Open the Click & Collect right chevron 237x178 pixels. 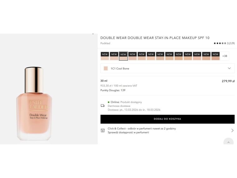[x=232, y=130]
